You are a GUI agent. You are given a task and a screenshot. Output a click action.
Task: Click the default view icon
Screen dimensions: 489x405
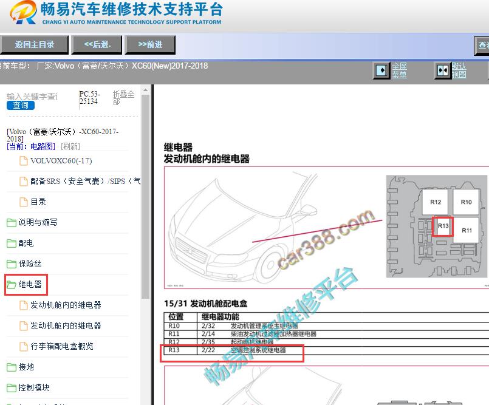pos(443,70)
